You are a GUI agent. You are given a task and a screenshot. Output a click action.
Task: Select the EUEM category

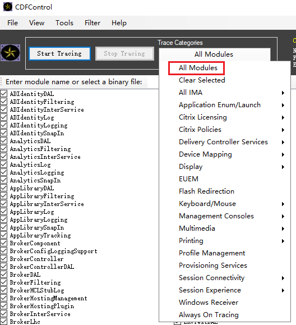pos(188,179)
